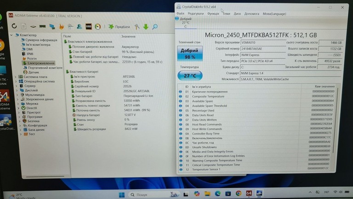Screen dimensions: 353x199
Task: Select Портативний комп'ютер tree item
Action: coord(45,68)
